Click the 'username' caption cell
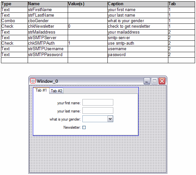Image resolution: width=196 pixels, height=175 pixels. 138,49
